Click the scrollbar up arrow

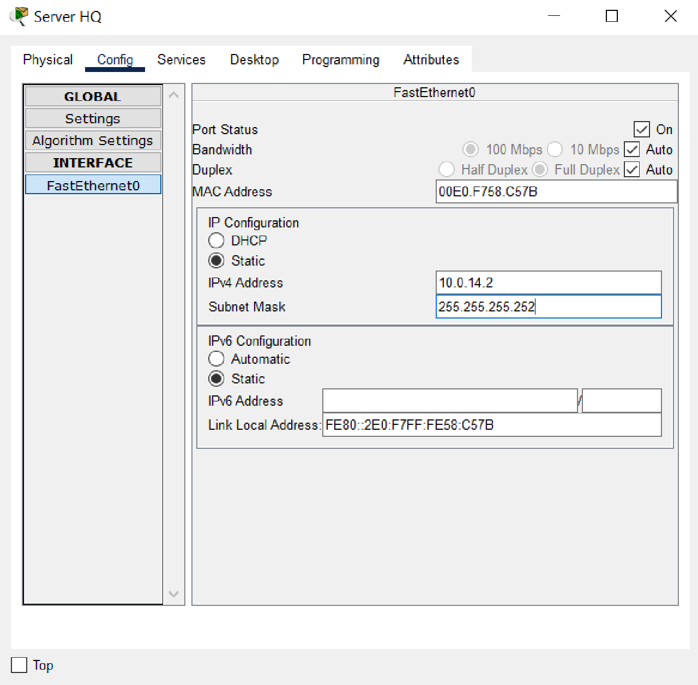click(173, 94)
